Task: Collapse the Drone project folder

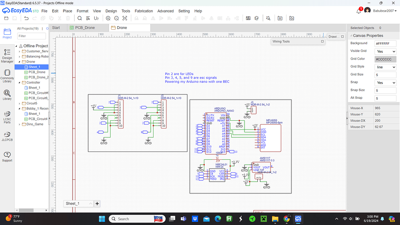Action: pos(20,62)
